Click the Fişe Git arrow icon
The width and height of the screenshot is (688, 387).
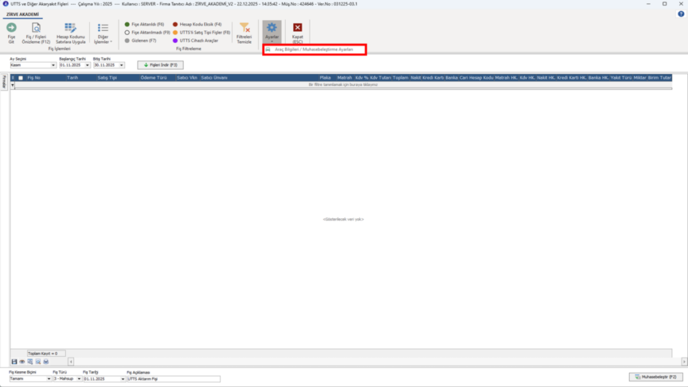[11, 28]
